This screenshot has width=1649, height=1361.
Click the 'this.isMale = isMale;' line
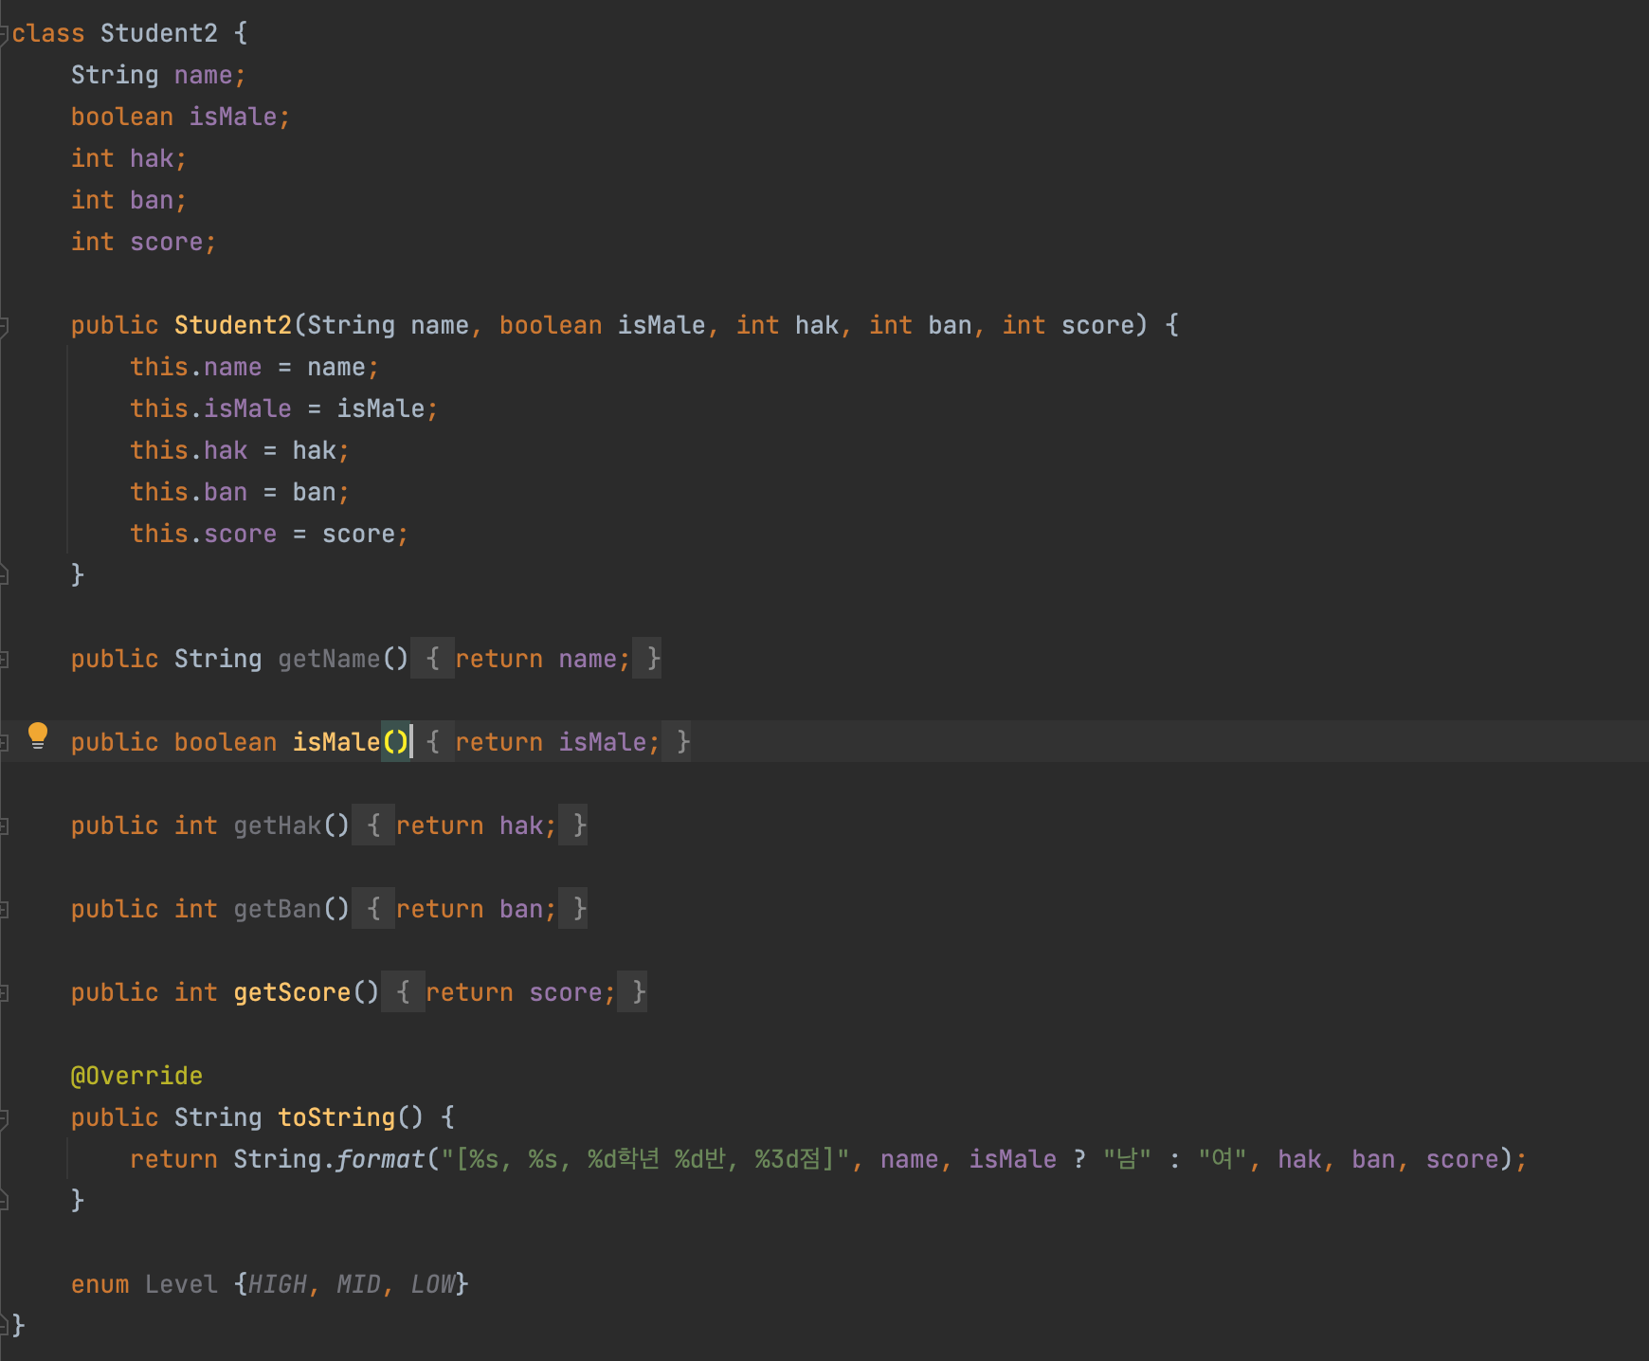(284, 408)
